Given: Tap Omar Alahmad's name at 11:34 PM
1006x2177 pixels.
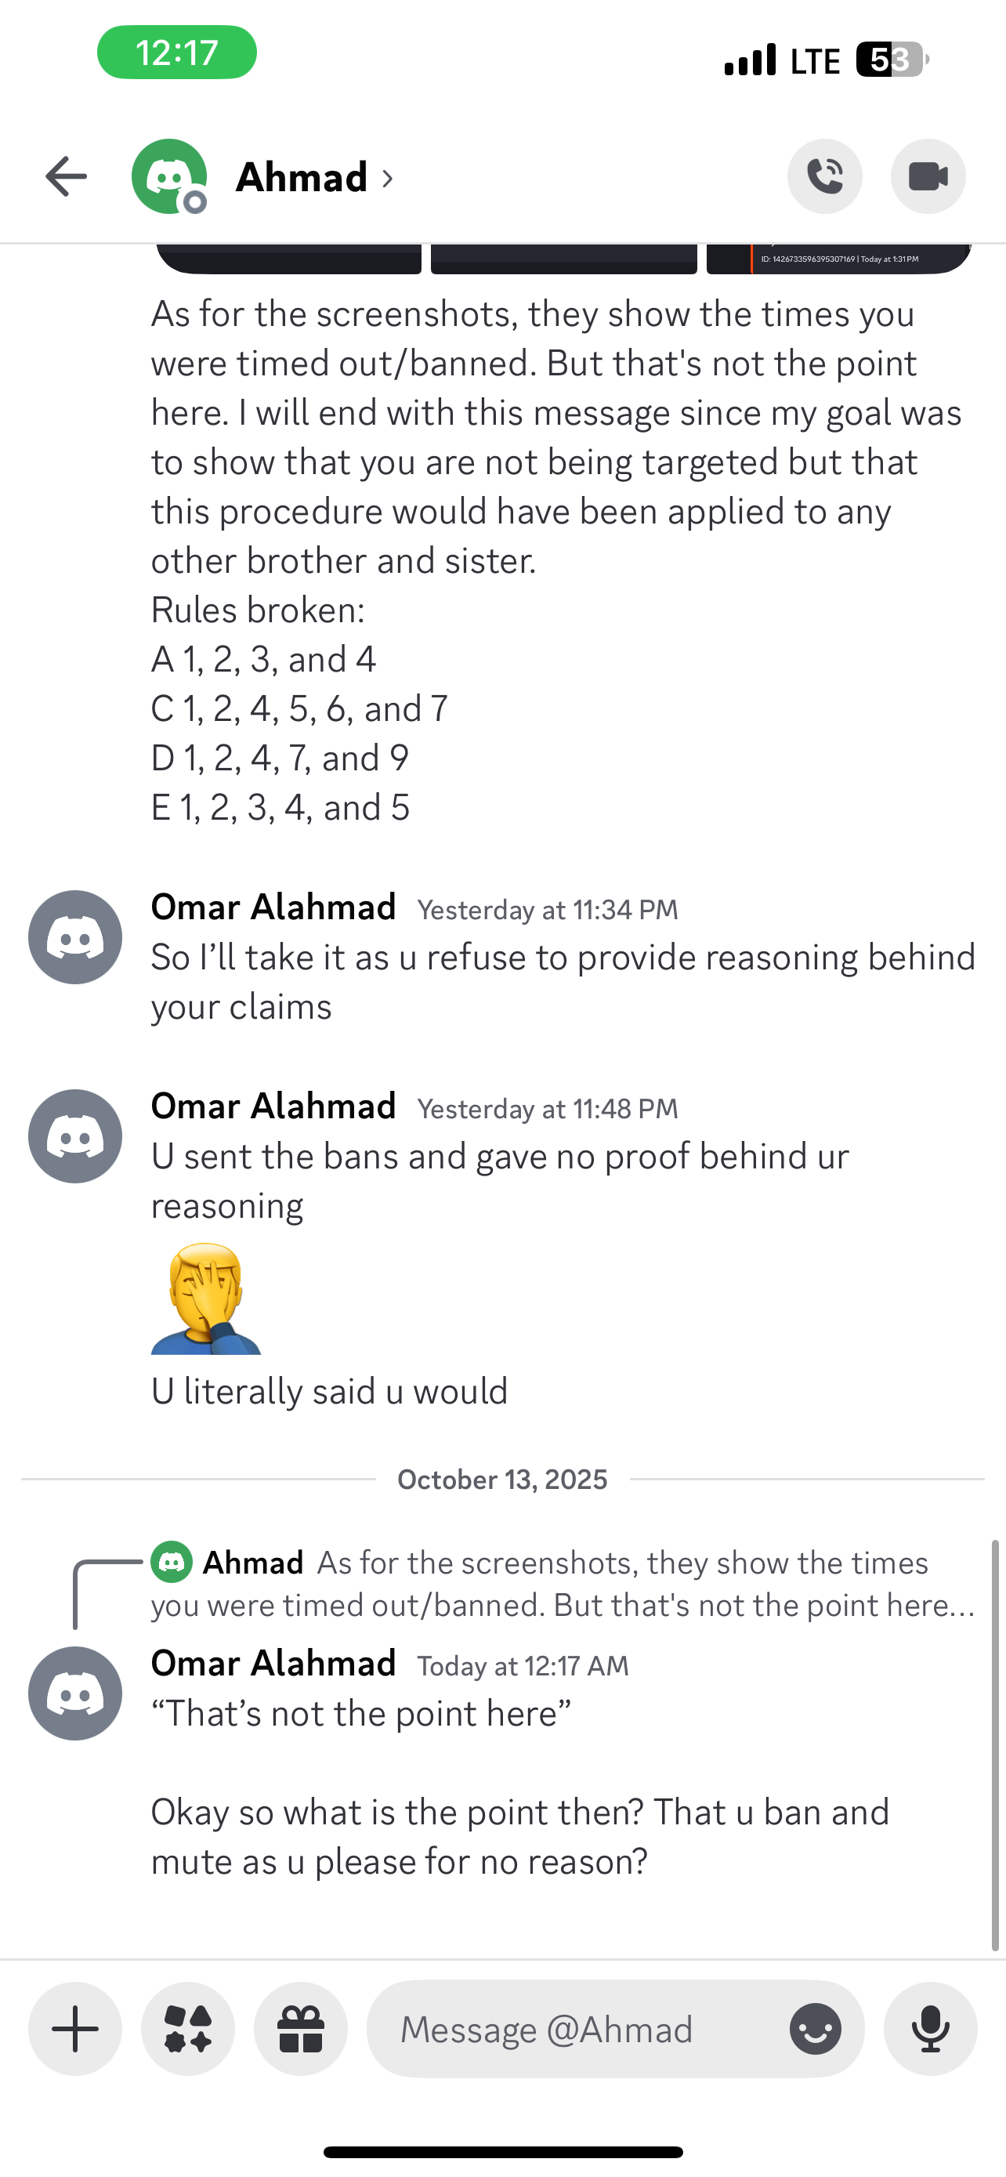Looking at the screenshot, I should click(273, 907).
